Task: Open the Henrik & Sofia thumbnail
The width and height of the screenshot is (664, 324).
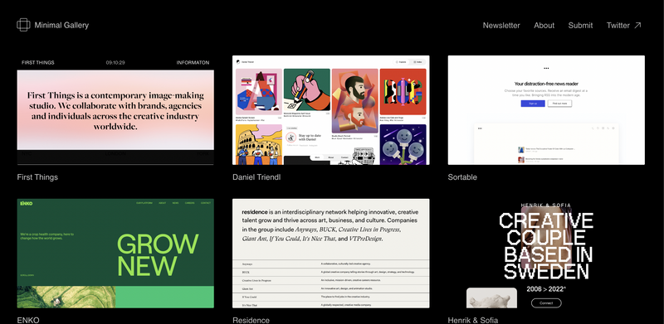Action: (546, 254)
